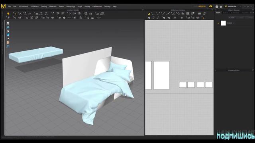Collapse the Property Editor panel arrow

click(215, 70)
